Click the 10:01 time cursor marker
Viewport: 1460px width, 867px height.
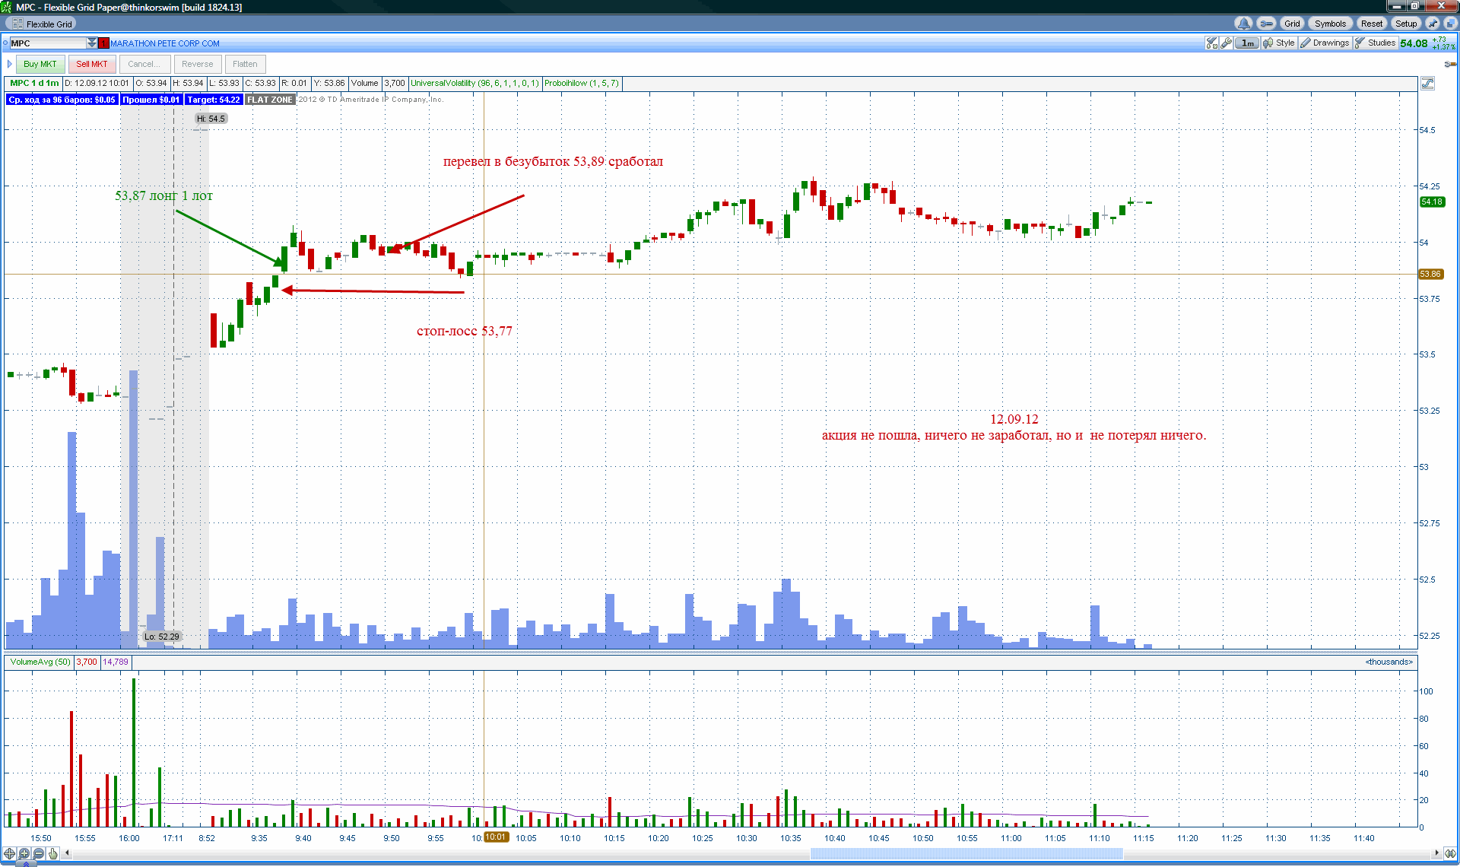point(496,837)
